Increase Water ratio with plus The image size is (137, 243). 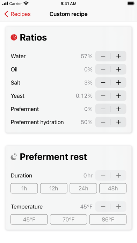[118, 56]
